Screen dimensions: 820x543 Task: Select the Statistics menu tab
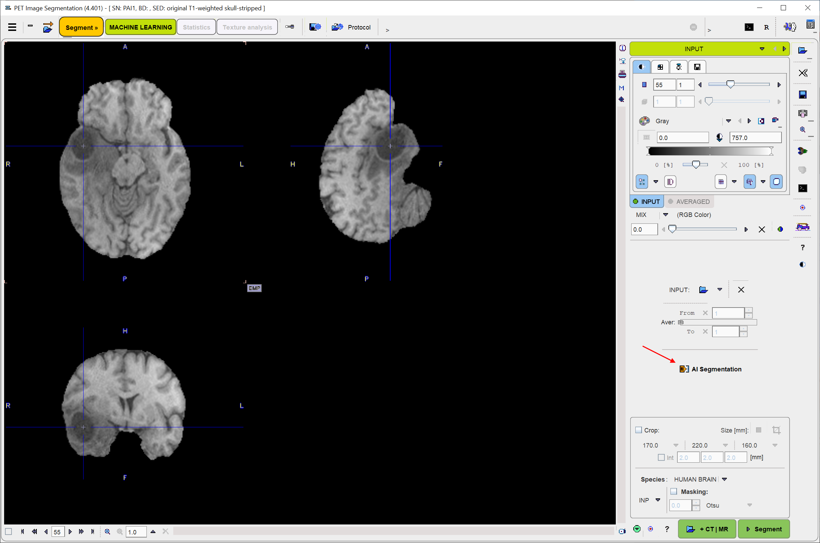(x=197, y=27)
